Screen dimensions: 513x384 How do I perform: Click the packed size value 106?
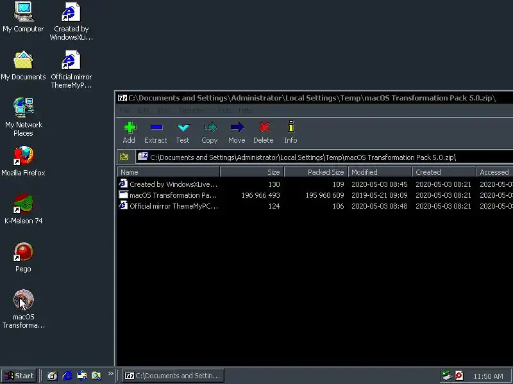[339, 206]
